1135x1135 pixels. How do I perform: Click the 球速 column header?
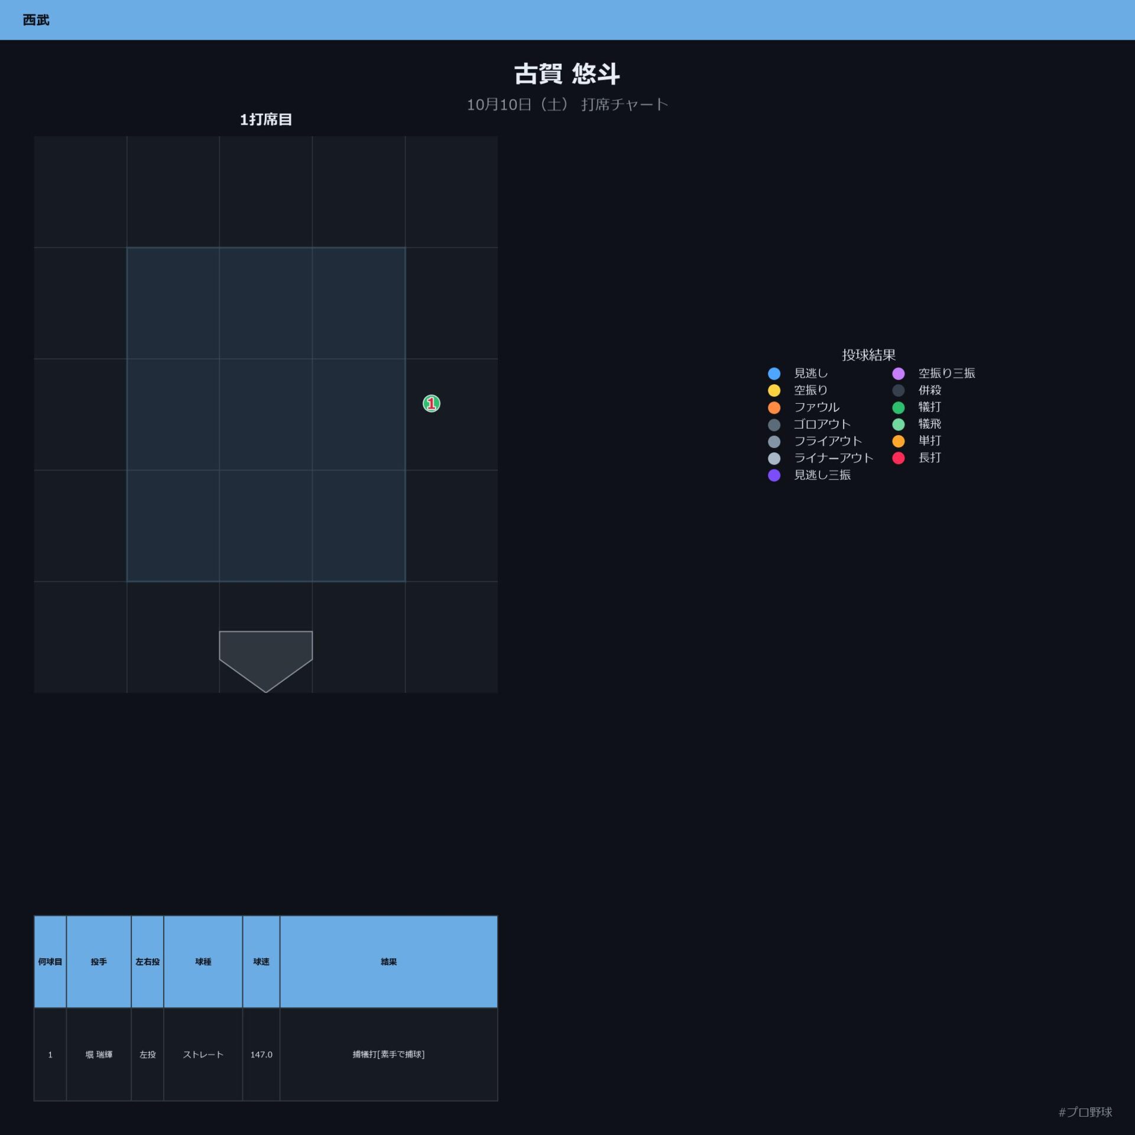click(261, 962)
